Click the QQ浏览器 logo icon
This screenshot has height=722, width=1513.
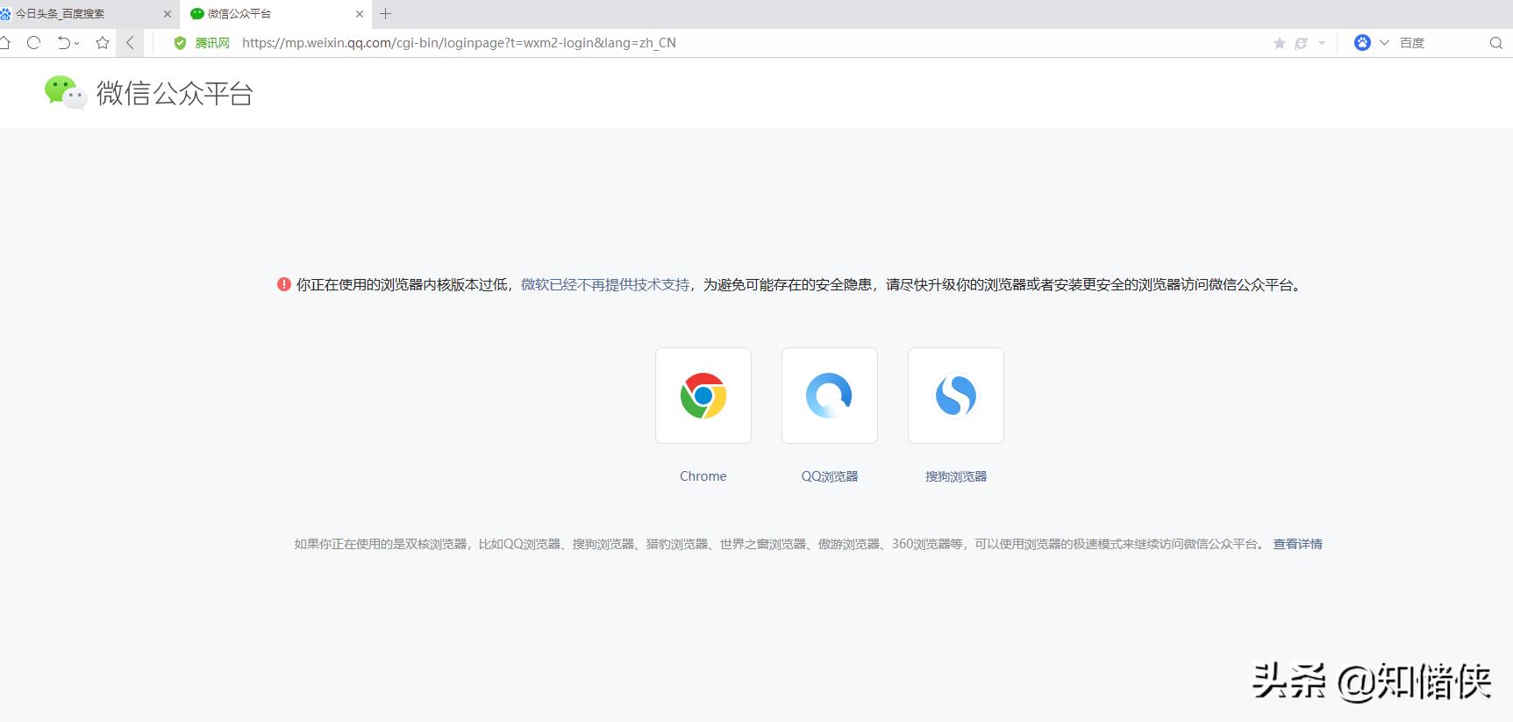[829, 396]
